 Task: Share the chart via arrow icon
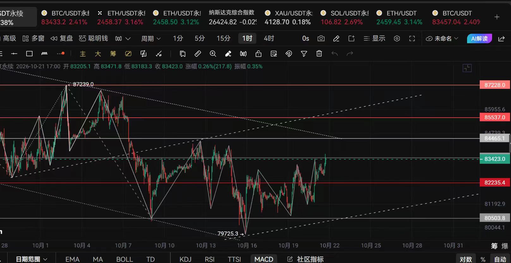502,38
